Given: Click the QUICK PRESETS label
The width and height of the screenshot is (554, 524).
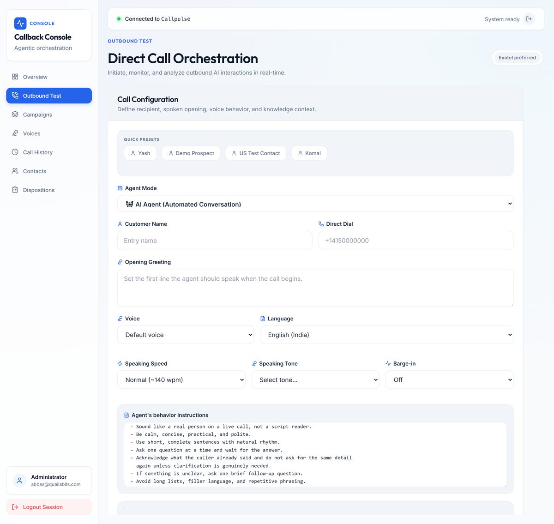Looking at the screenshot, I should pos(141,139).
